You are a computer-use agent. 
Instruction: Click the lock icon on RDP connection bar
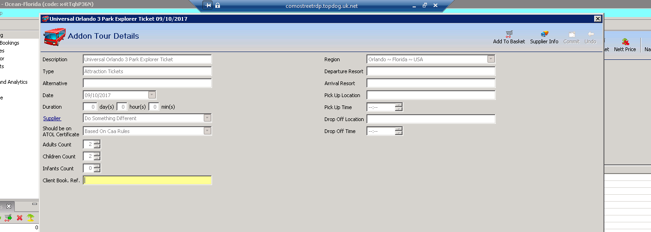[x=218, y=6]
